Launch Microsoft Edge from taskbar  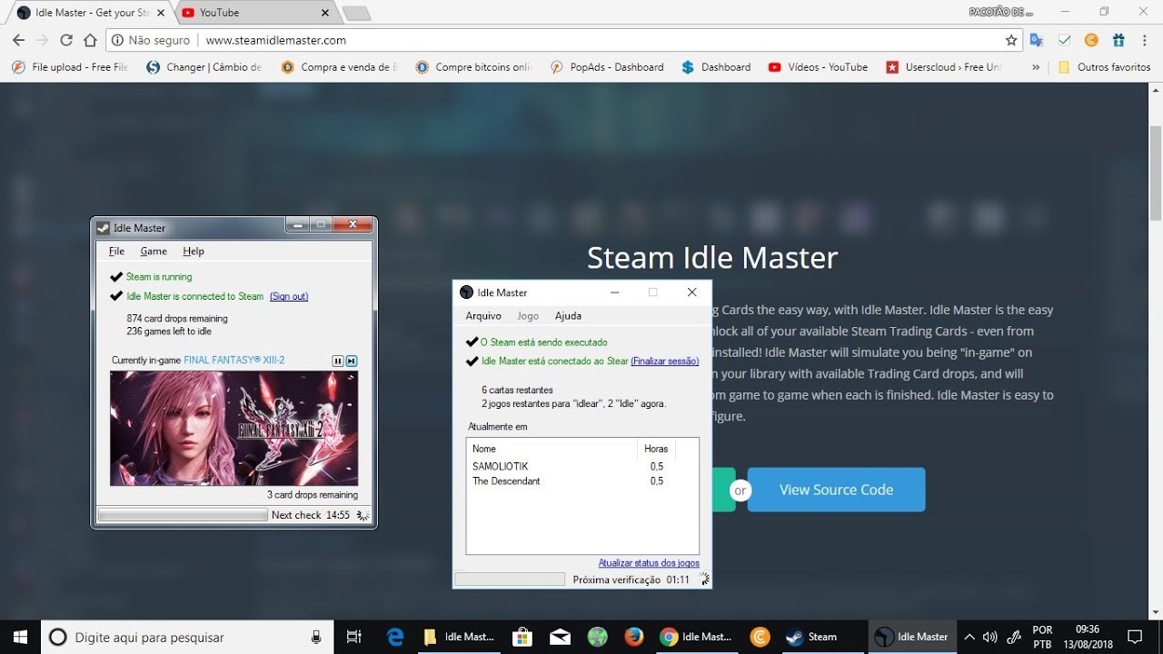click(395, 637)
